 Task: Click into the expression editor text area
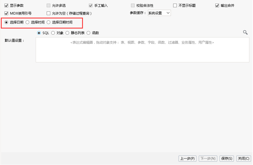click(x=143, y=50)
